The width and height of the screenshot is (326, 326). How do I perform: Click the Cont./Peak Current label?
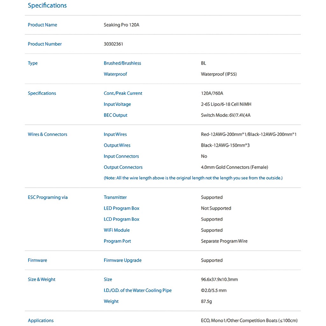coord(123,93)
